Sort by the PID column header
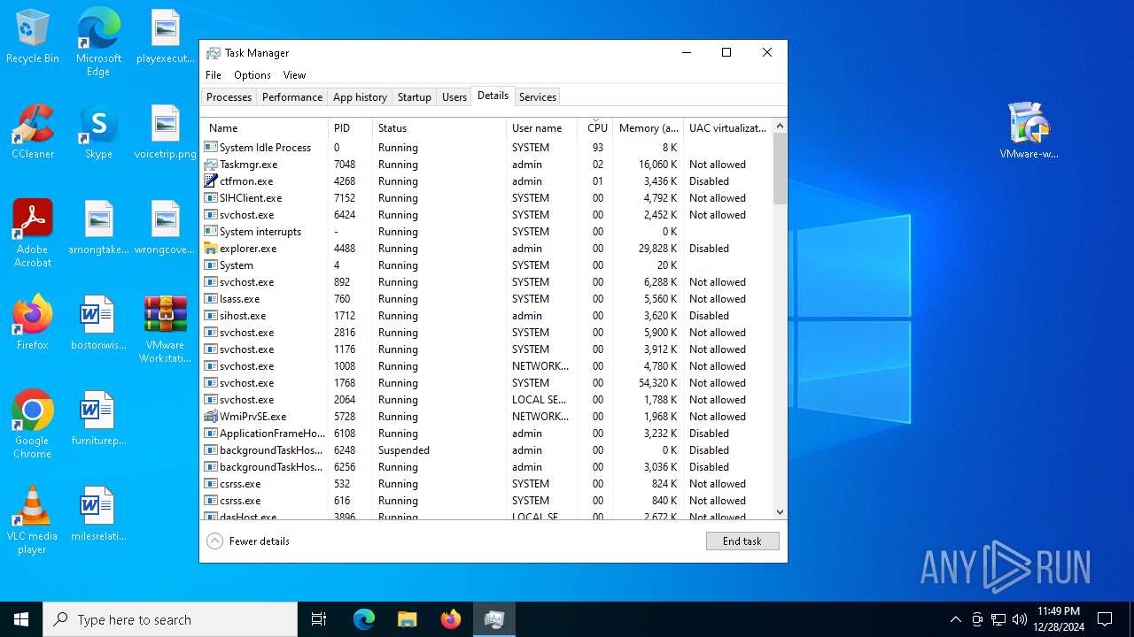 pyautogui.click(x=350, y=128)
